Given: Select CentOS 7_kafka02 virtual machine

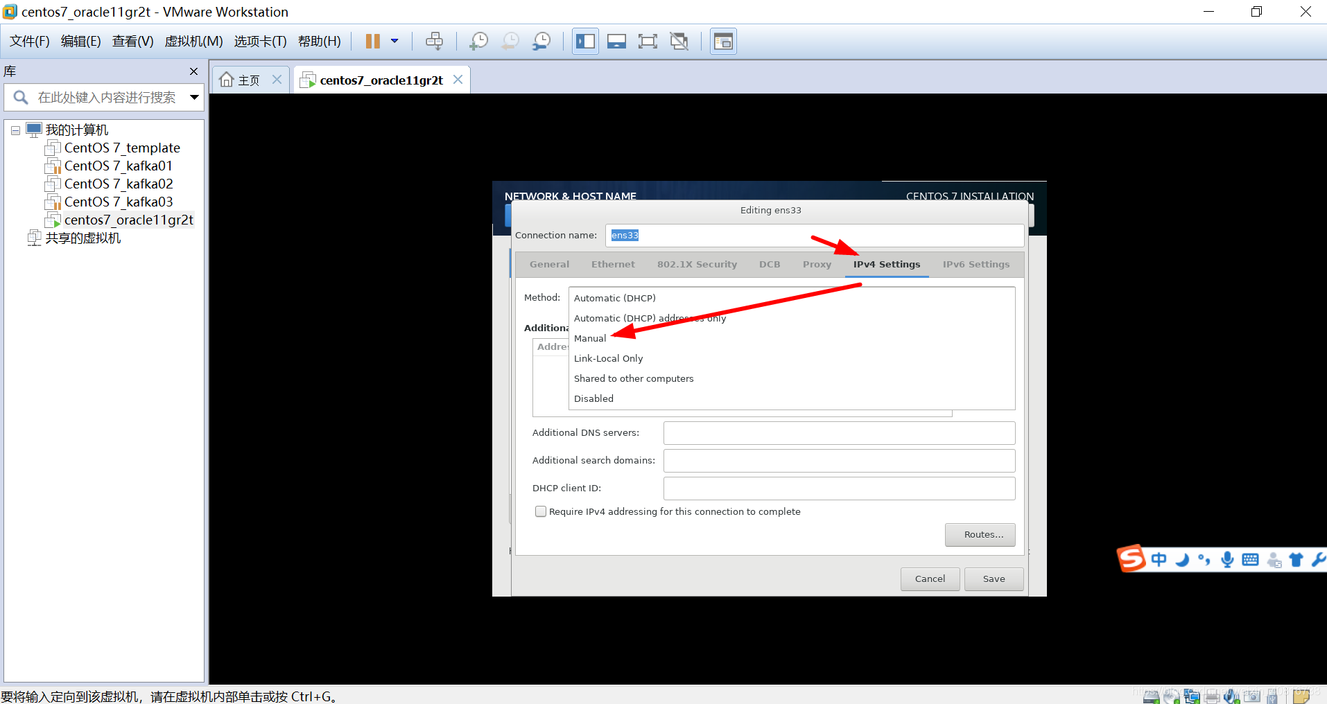Looking at the screenshot, I should click(x=119, y=184).
